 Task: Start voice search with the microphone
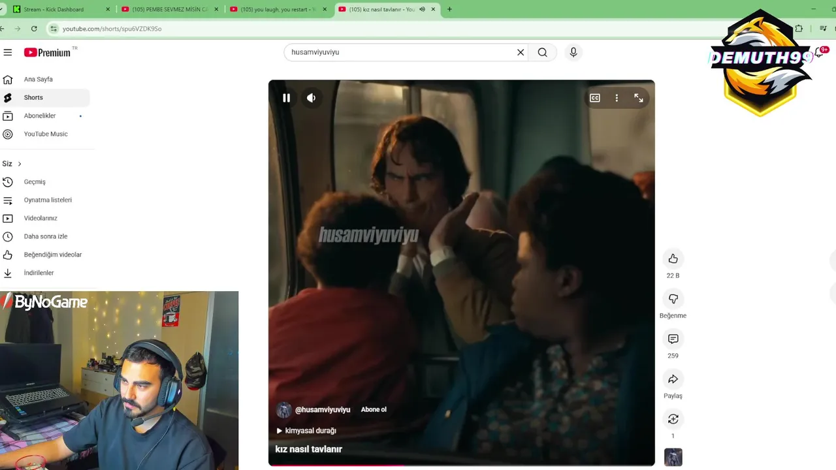point(573,52)
